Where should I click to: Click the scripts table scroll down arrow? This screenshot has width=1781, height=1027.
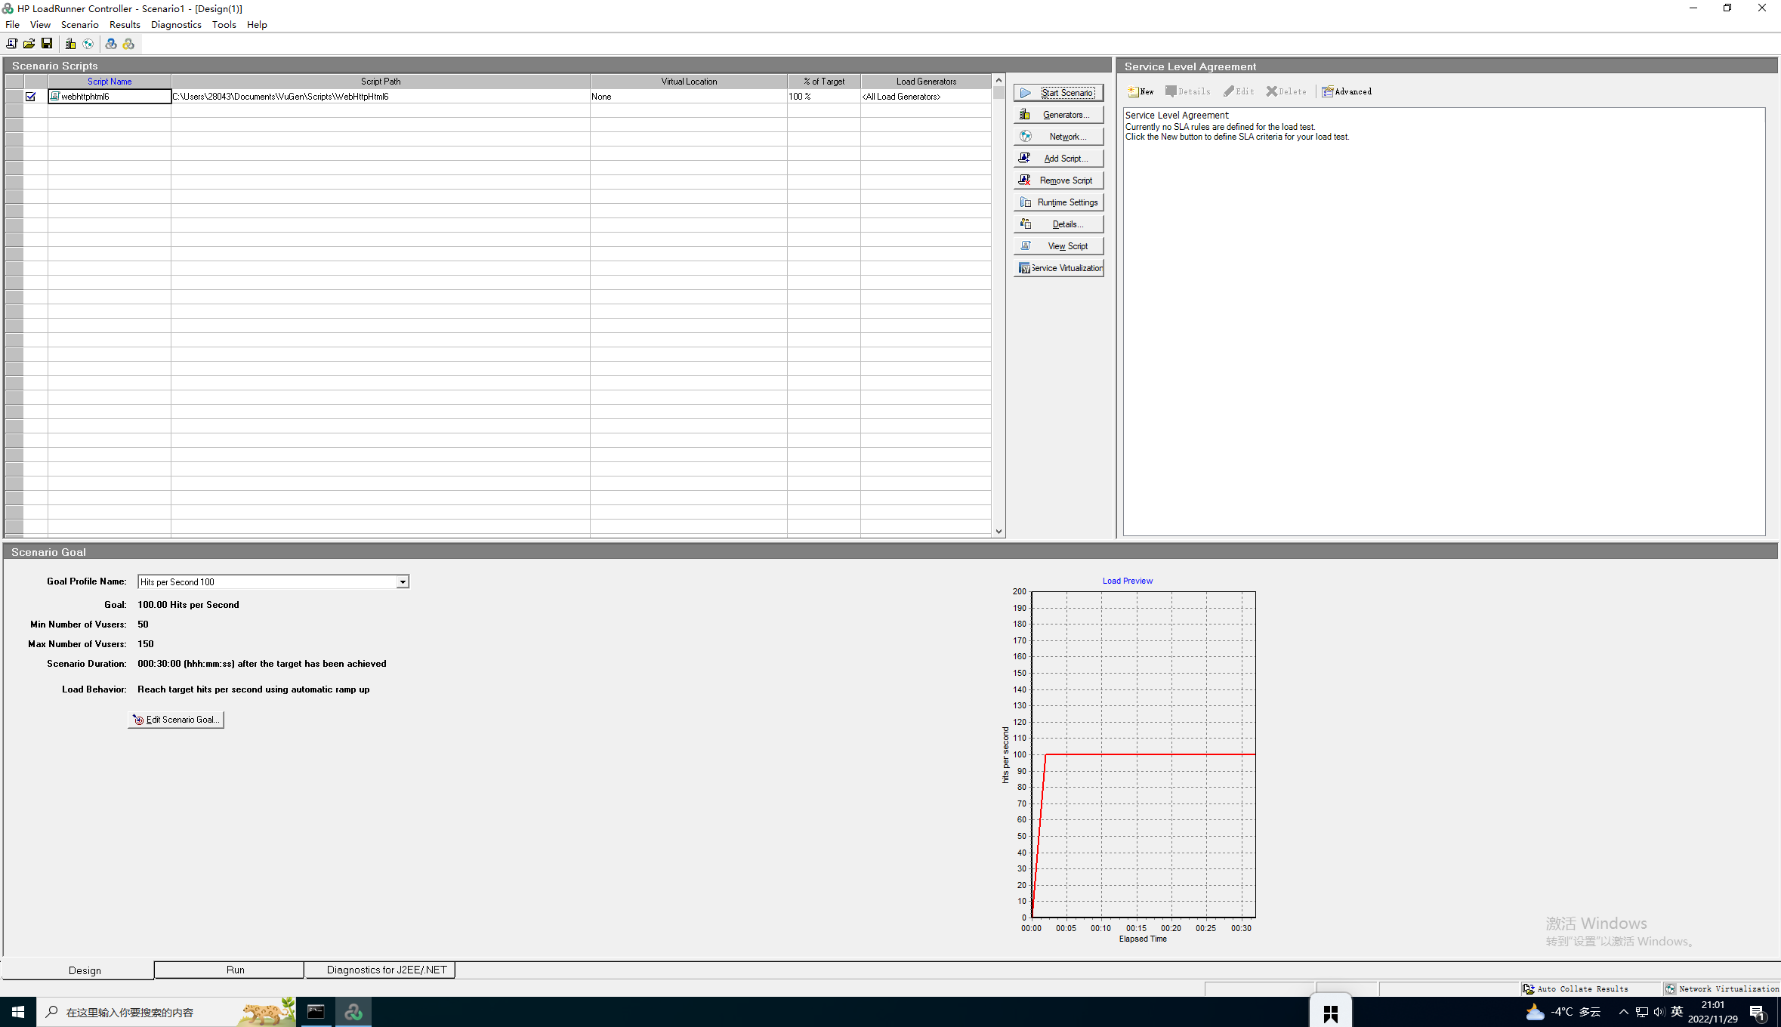(x=999, y=532)
